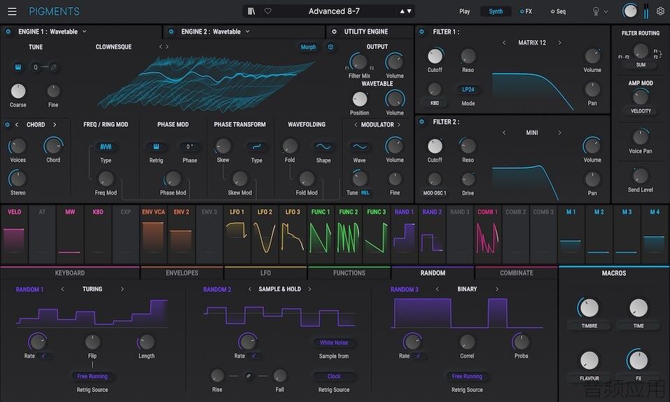Image resolution: width=670 pixels, height=402 pixels.
Task: Toggle Engine 2 power button
Action: 171,32
